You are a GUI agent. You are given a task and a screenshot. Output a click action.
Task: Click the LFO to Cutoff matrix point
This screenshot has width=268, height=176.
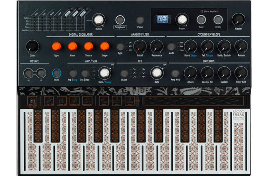(57, 24)
